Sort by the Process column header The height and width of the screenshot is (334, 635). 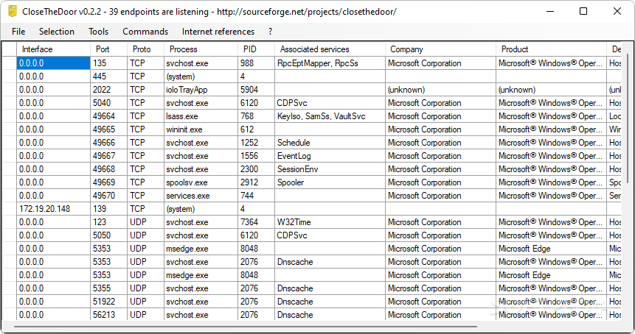click(201, 49)
